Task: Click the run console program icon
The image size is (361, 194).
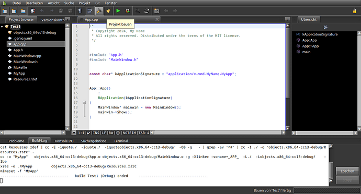Action: [x=156, y=11]
